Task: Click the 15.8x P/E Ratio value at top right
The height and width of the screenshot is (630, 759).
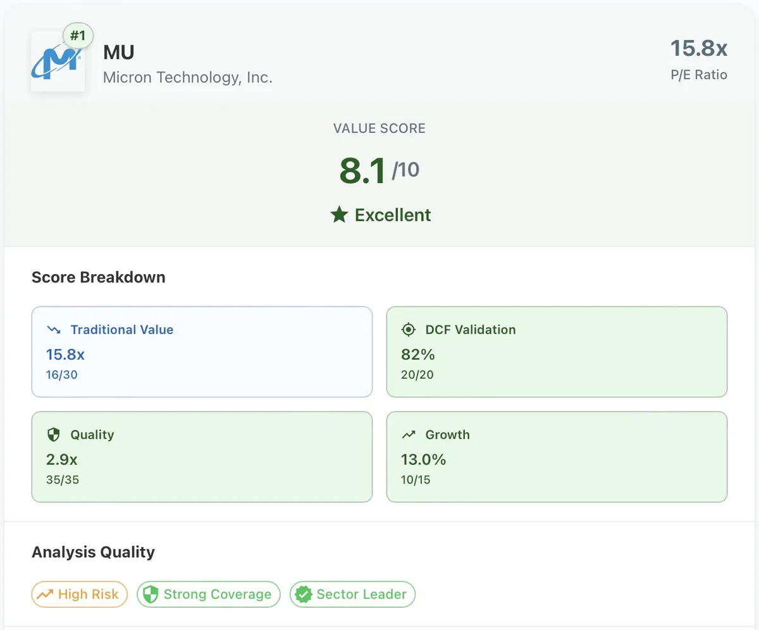Action: point(699,47)
